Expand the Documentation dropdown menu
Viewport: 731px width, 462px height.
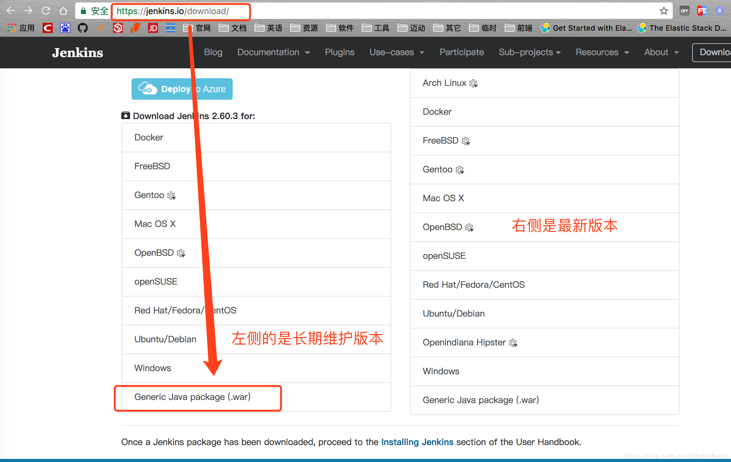point(273,52)
